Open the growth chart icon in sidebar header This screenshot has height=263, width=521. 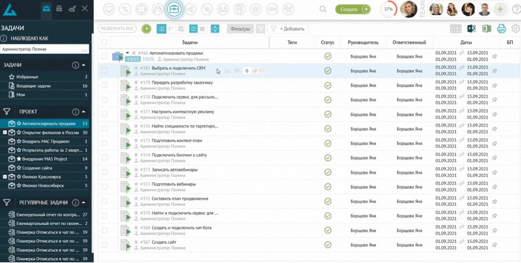click(72, 9)
